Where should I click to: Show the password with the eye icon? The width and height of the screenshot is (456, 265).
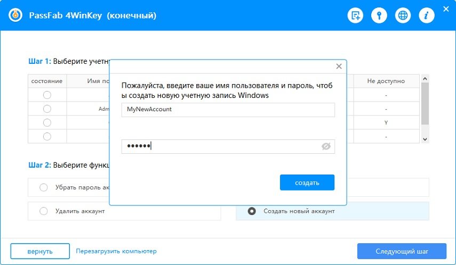[326, 146]
